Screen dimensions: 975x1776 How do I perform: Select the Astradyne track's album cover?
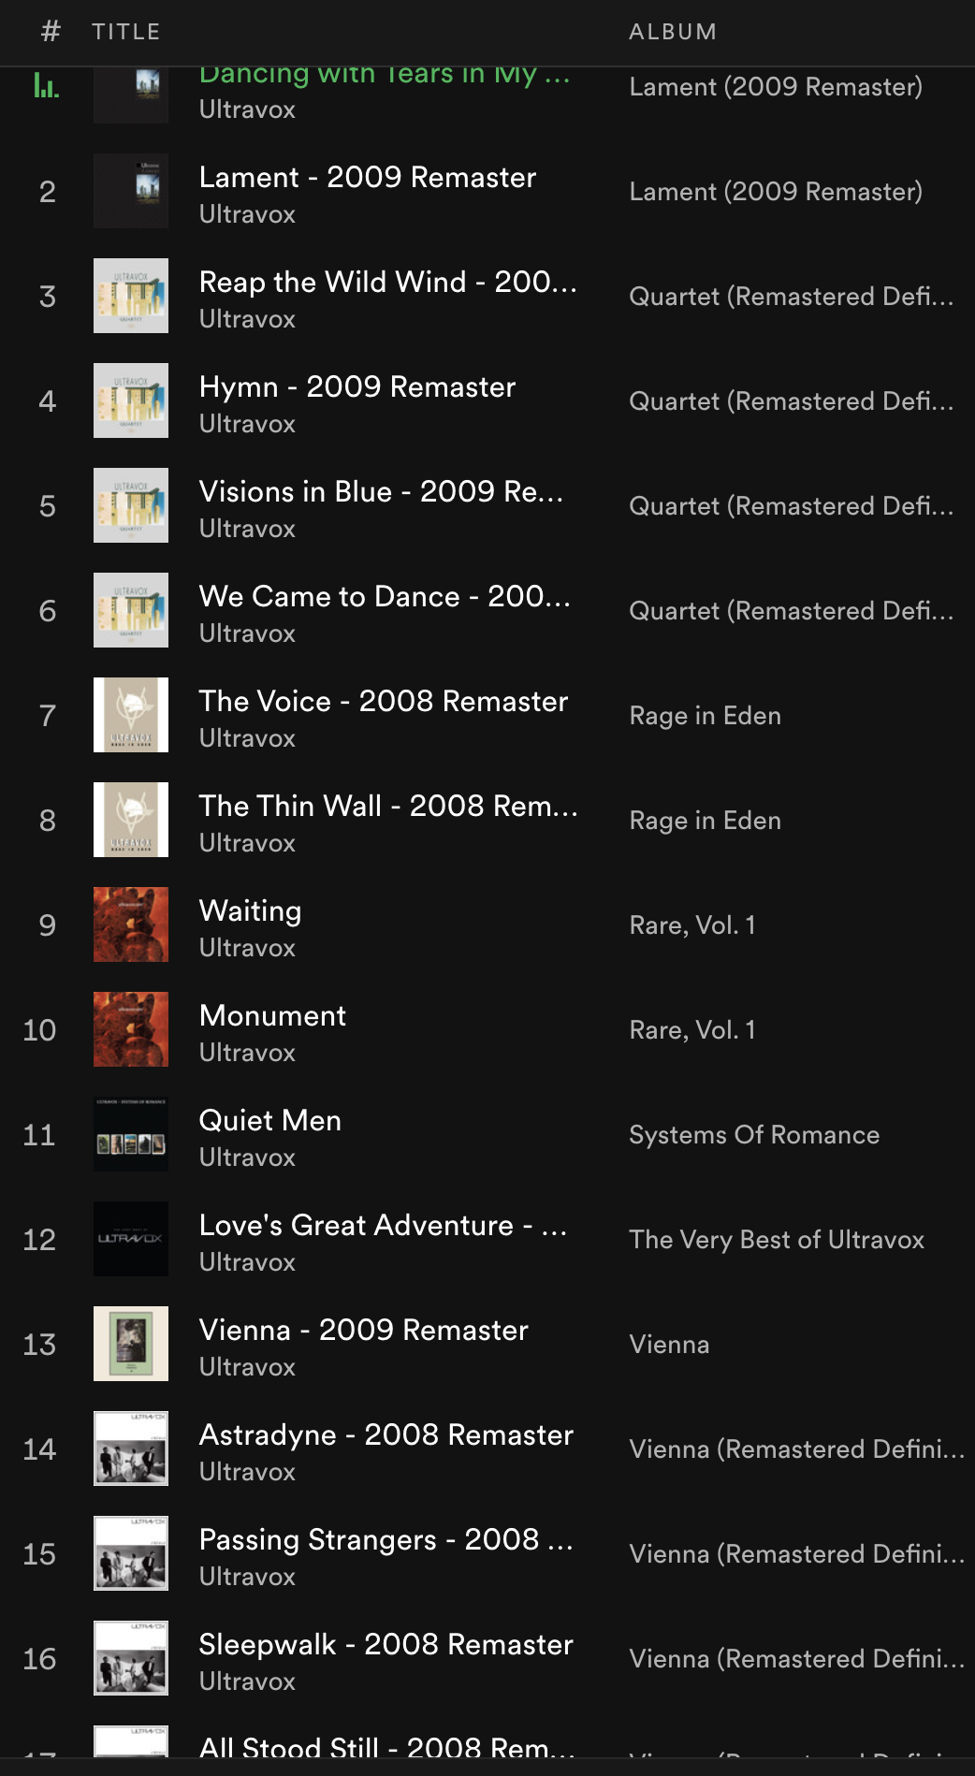[x=131, y=1448]
